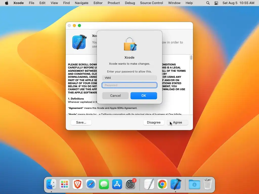Open the View menu
This screenshot has height=194, width=259.
coord(54,3)
